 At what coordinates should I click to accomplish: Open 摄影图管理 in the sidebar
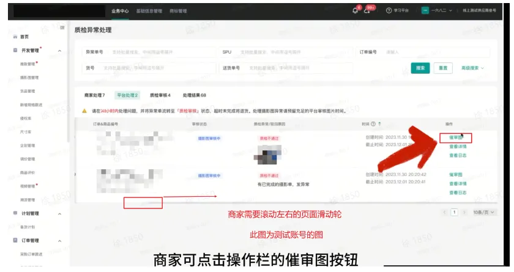[x=29, y=78]
